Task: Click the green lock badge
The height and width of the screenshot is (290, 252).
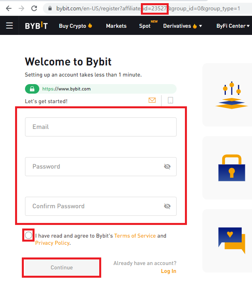Action: [x=32, y=89]
